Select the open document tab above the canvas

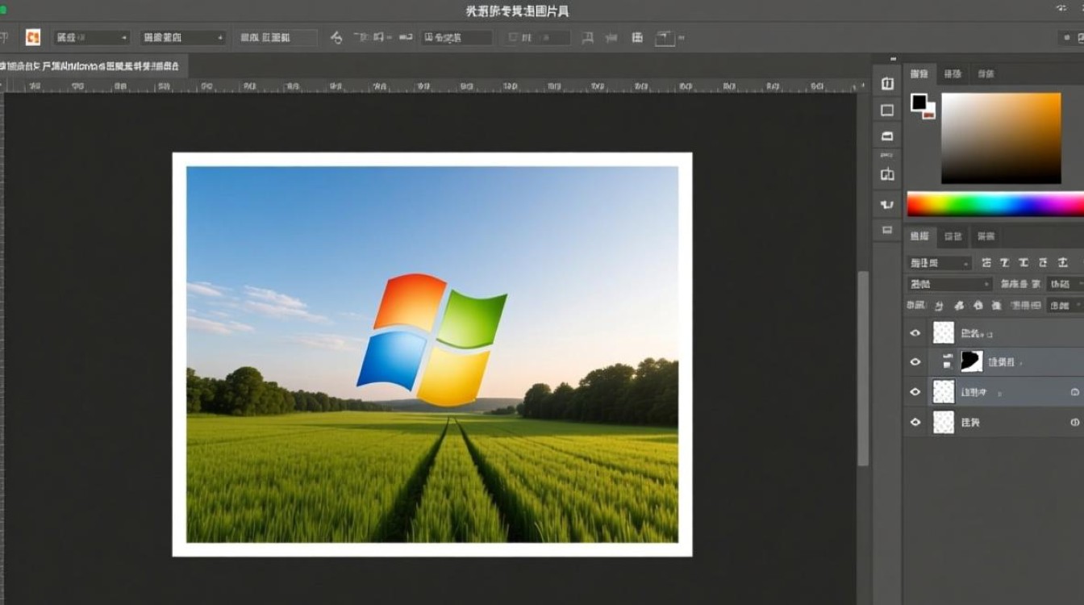[x=93, y=67]
